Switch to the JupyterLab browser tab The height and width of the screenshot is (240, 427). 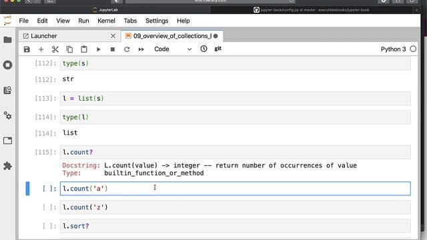(105, 10)
